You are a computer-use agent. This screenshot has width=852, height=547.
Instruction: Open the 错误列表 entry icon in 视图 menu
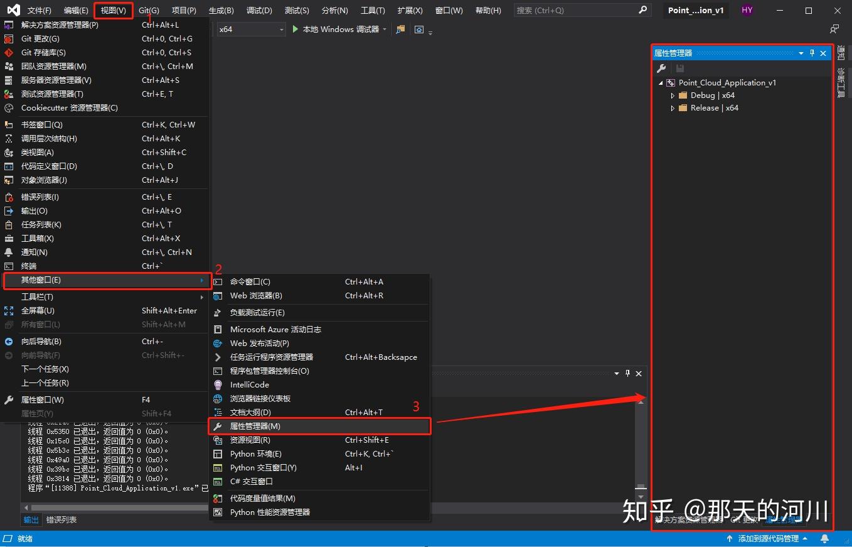(8, 197)
